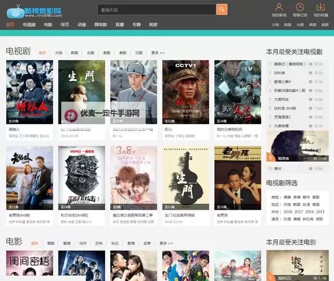Open the 电影 main nav item
The height and width of the screenshot is (281, 334).
(x=48, y=25)
